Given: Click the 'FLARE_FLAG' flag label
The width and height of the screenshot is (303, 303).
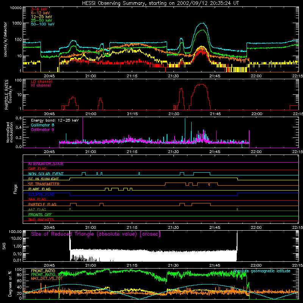Looking at the screenshot, I should pos(39,189).
